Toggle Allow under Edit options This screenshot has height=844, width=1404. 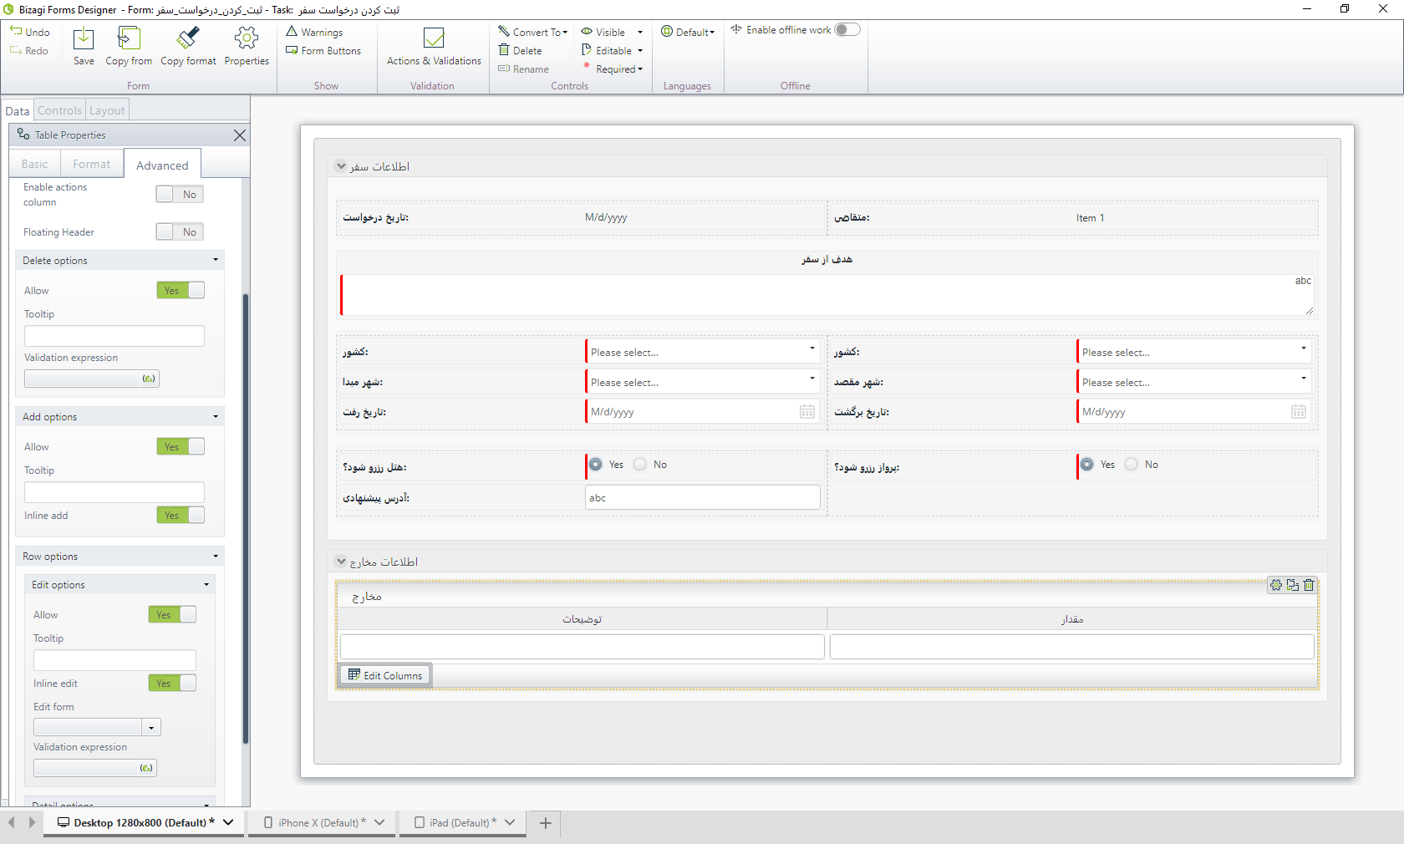pyautogui.click(x=172, y=614)
